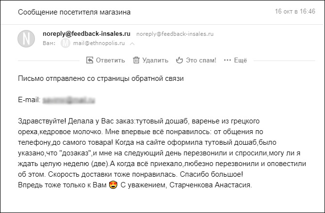Click the date "16 окт в 16:46"
Viewport: 325px width, 213px height.
[x=295, y=11]
